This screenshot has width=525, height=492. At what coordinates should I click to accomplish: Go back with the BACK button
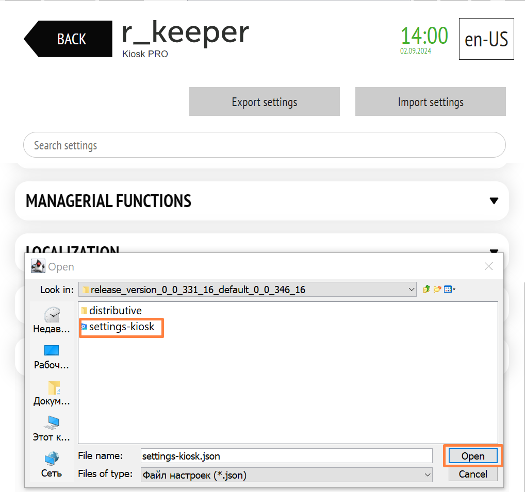click(x=68, y=39)
